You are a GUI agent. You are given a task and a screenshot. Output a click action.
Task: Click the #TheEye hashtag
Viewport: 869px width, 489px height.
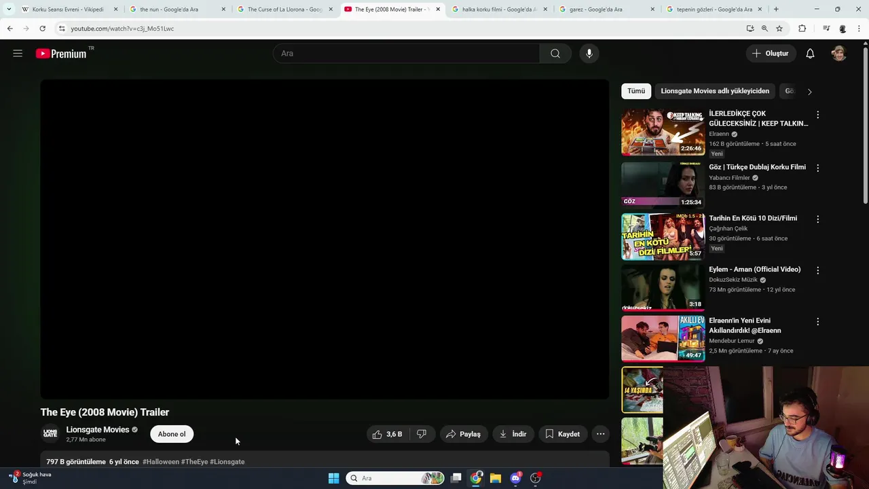pyautogui.click(x=194, y=462)
